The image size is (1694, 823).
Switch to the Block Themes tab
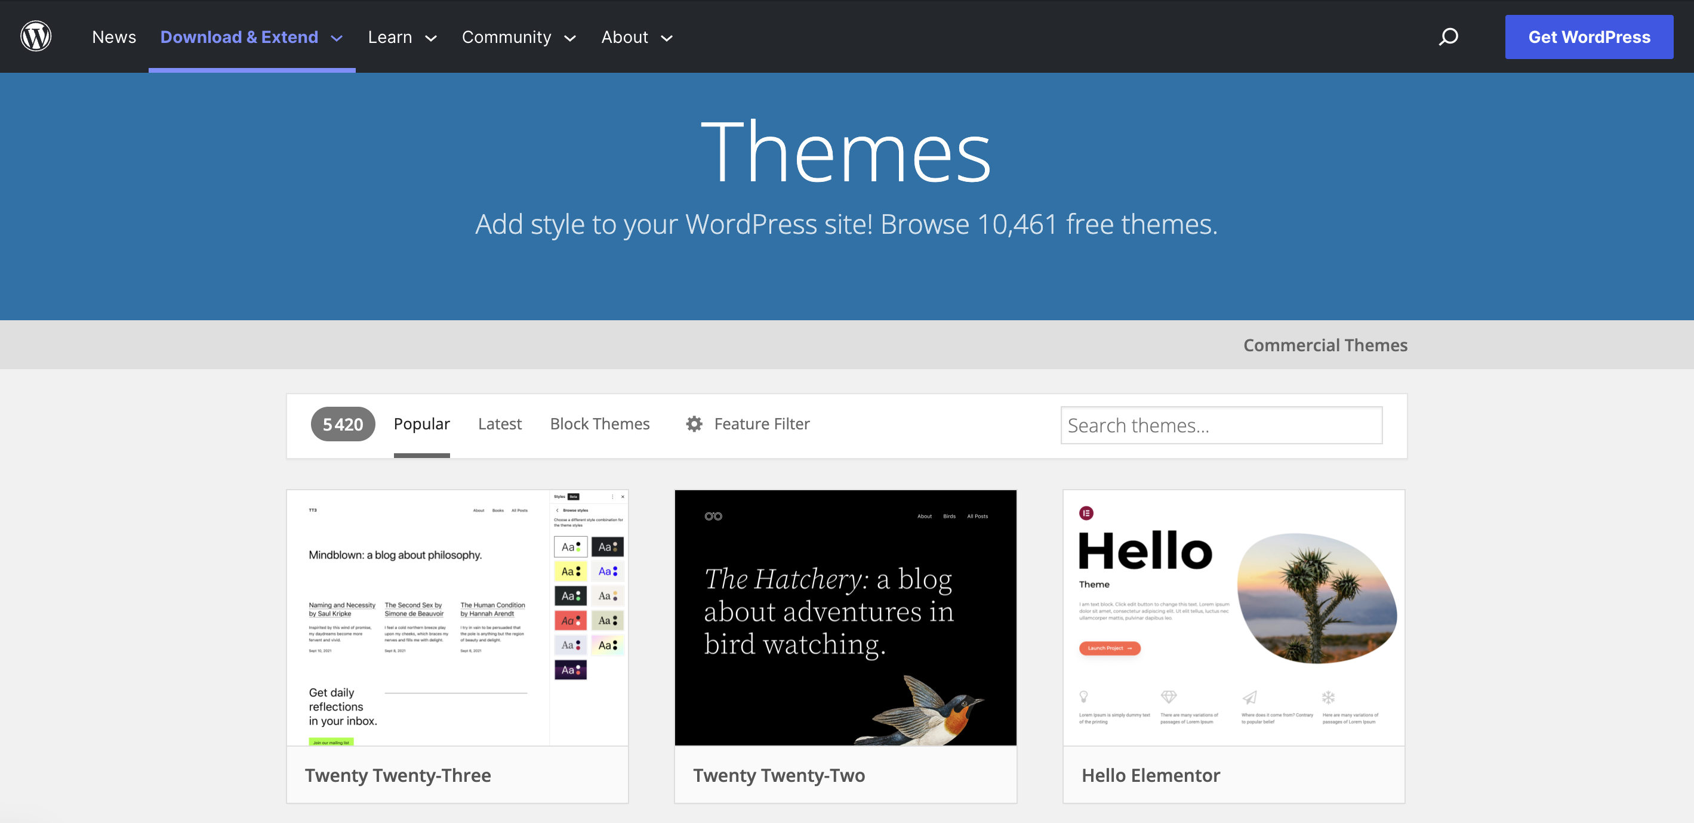tap(600, 423)
